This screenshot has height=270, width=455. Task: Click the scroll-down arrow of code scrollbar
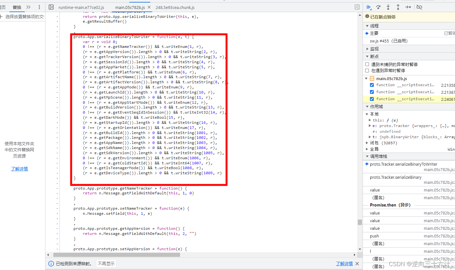coord(360,249)
